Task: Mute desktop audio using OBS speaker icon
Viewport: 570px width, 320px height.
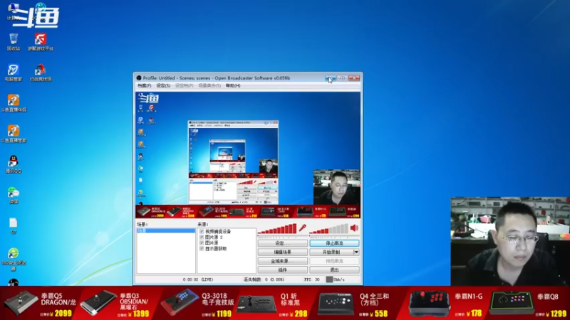Action: click(x=354, y=228)
